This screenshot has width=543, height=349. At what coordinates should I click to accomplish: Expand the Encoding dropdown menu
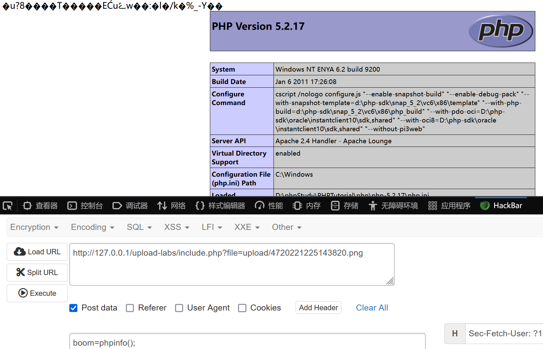(x=92, y=227)
